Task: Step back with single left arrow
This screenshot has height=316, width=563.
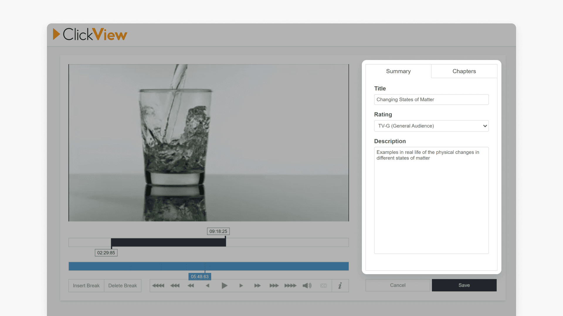Action: coord(208,286)
